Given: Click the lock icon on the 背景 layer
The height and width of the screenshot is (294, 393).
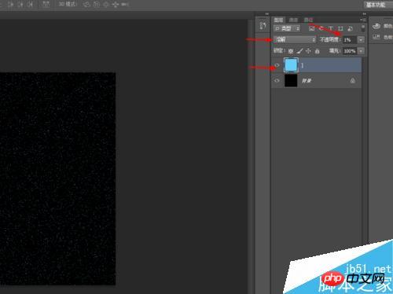Looking at the screenshot, I should 353,80.
